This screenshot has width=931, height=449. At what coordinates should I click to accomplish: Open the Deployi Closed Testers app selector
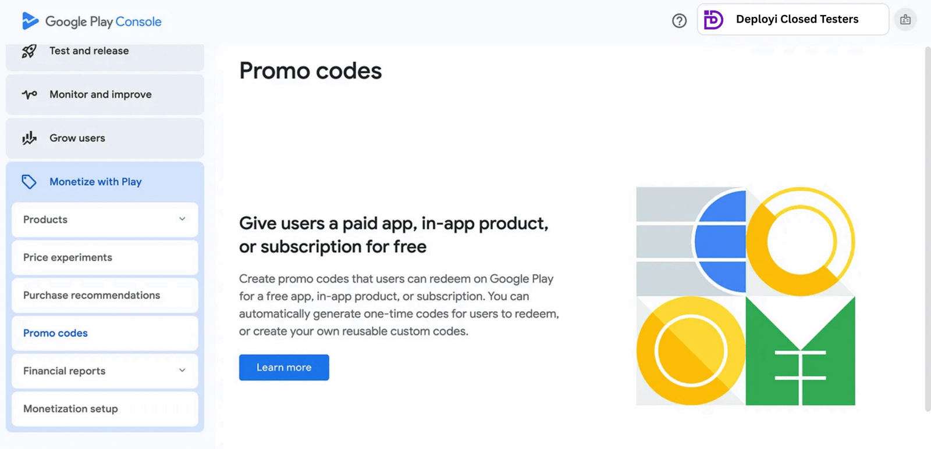pyautogui.click(x=797, y=19)
